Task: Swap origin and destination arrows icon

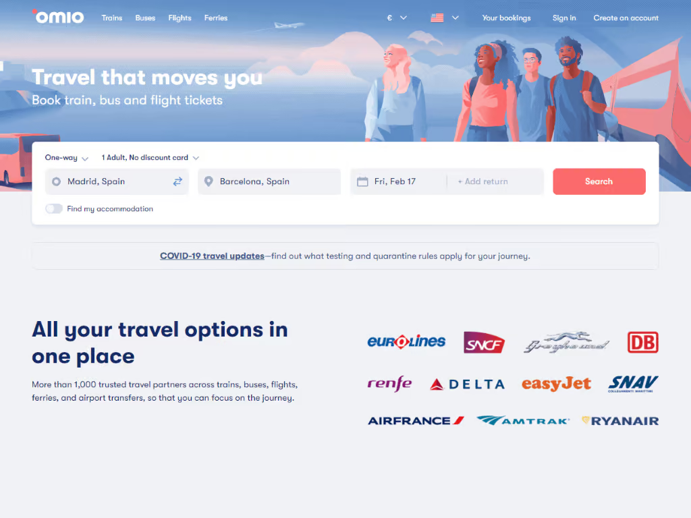Action: (x=177, y=181)
